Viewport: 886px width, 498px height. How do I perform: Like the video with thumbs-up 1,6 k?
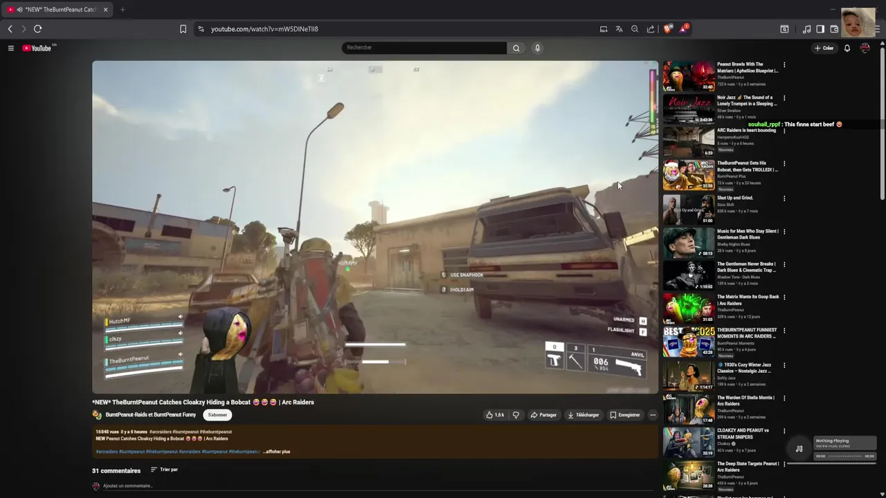(495, 415)
